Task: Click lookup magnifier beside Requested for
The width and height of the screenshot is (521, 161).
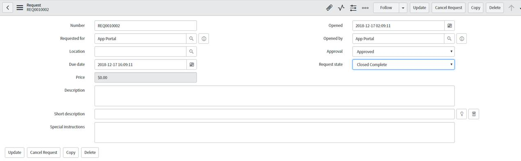Action: pos(191,39)
